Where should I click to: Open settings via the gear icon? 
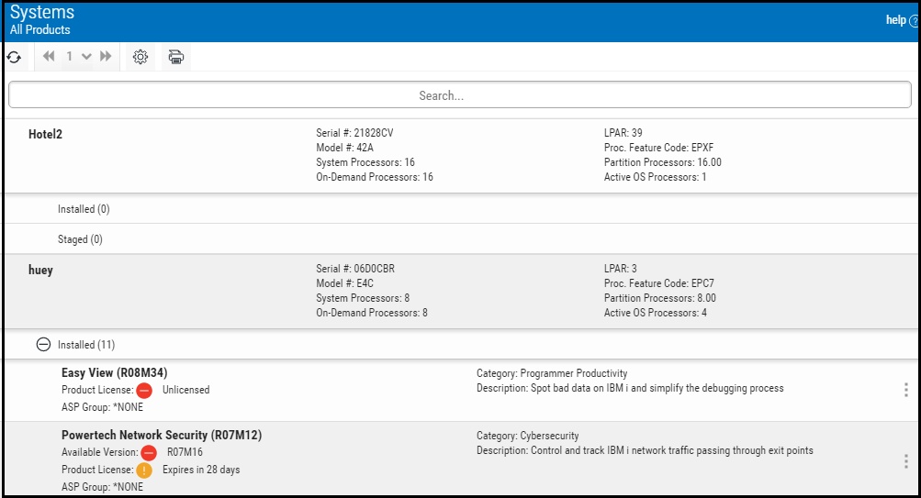(140, 57)
